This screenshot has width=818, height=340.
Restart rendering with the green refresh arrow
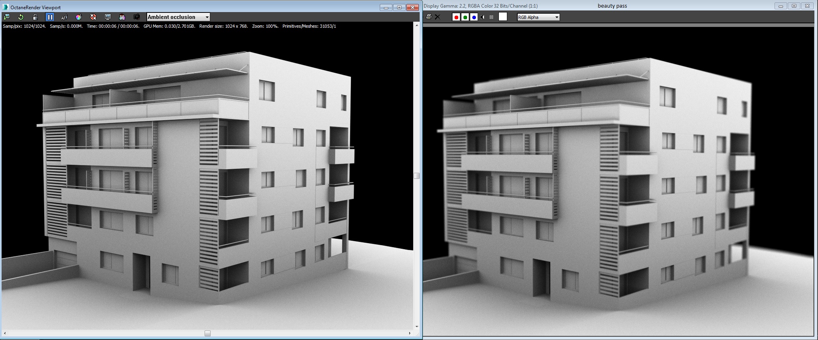tap(21, 17)
